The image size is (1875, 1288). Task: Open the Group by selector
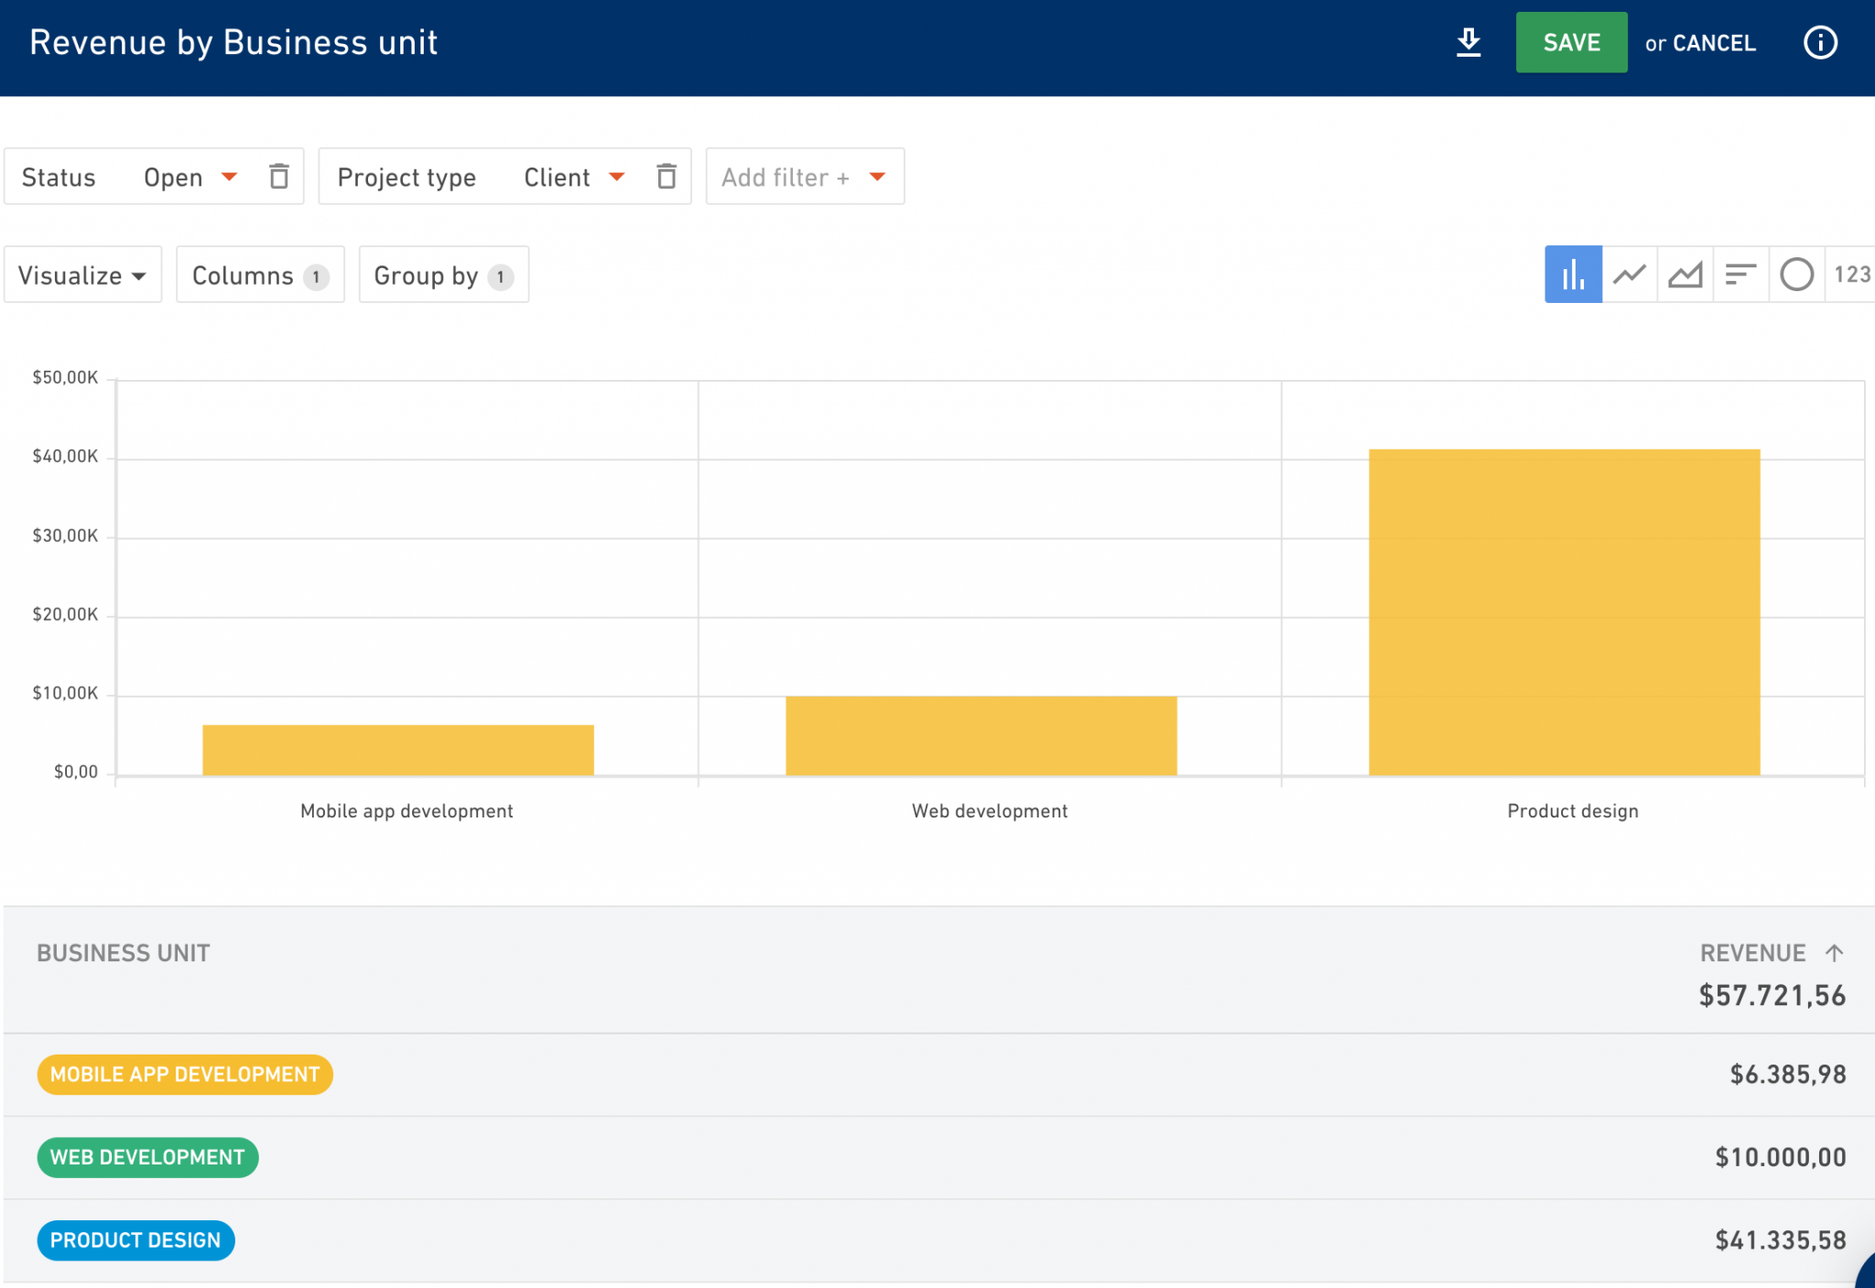pos(444,275)
